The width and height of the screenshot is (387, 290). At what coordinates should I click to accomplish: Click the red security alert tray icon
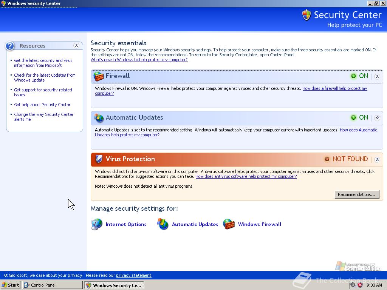click(360, 285)
